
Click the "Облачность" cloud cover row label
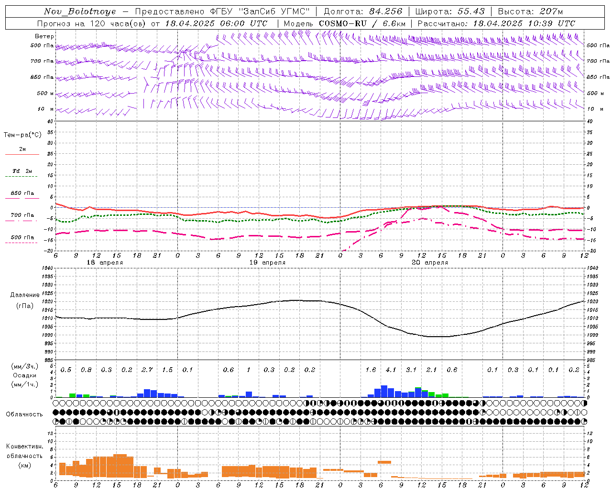(24, 415)
